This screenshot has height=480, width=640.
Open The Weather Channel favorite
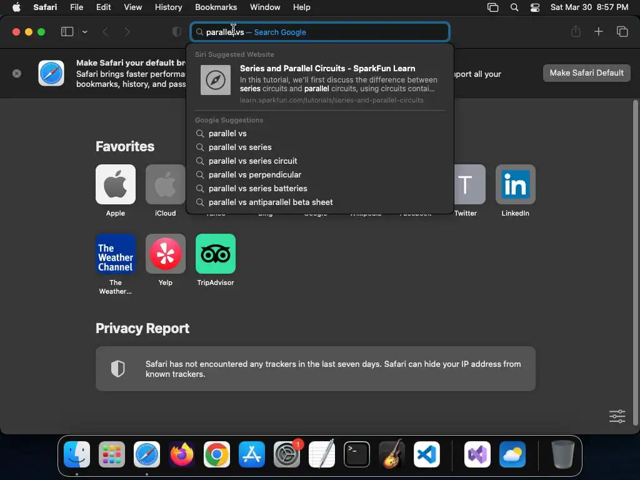(x=116, y=254)
